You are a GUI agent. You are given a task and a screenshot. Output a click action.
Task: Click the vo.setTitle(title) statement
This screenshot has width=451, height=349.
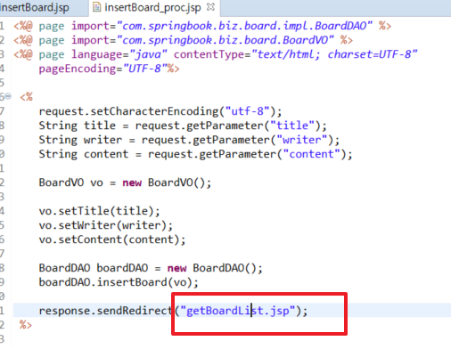coord(99,211)
